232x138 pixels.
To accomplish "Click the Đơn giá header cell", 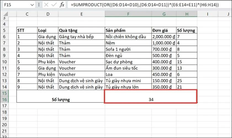I will point(164,30).
